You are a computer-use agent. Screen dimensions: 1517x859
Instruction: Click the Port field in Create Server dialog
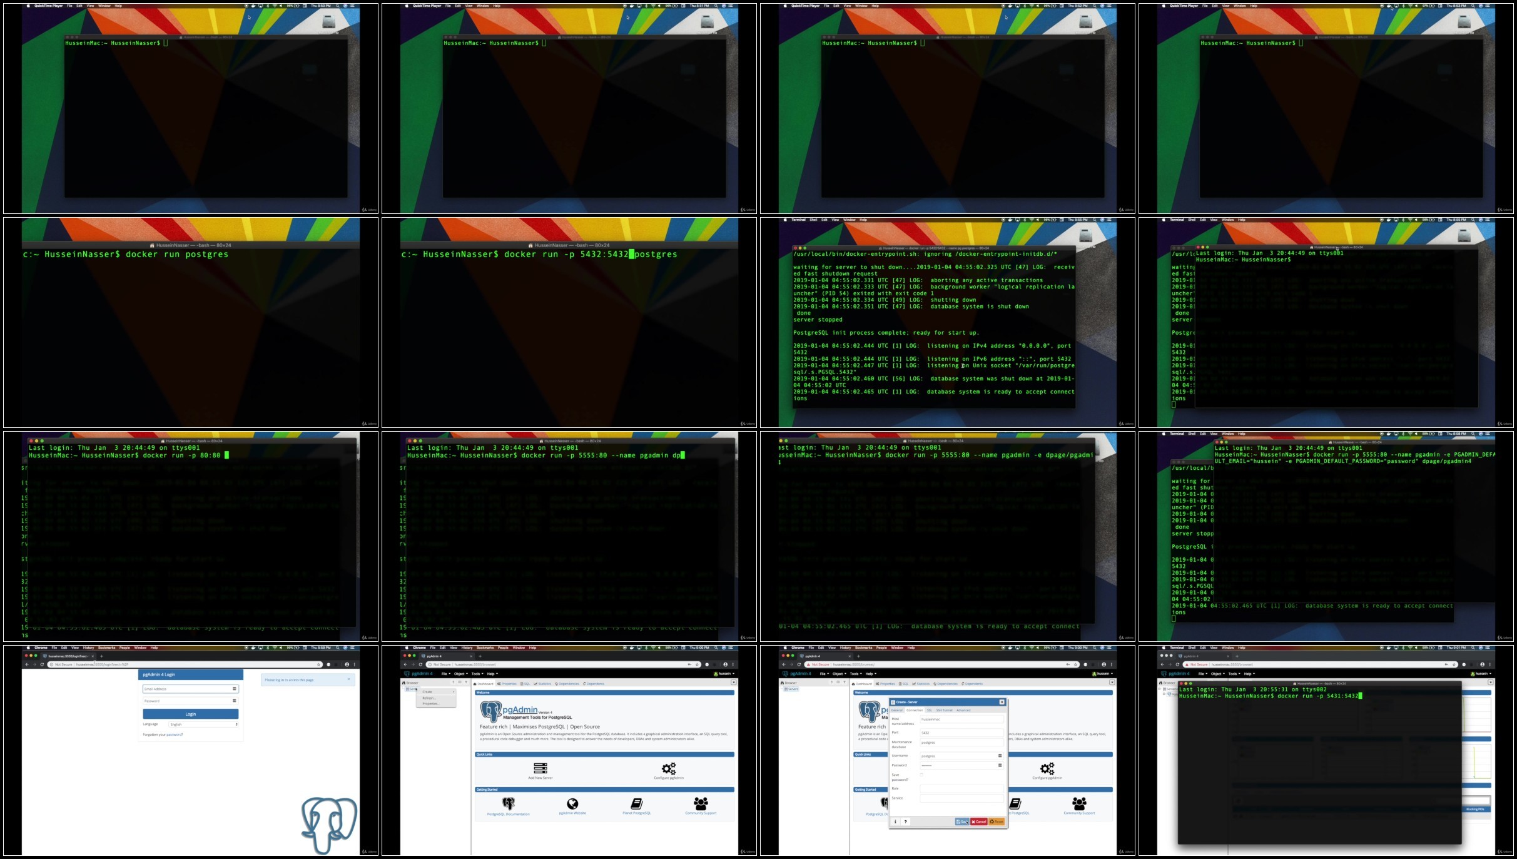click(961, 733)
